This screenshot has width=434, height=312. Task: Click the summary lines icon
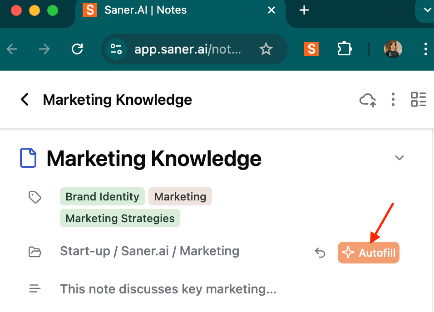point(35,289)
